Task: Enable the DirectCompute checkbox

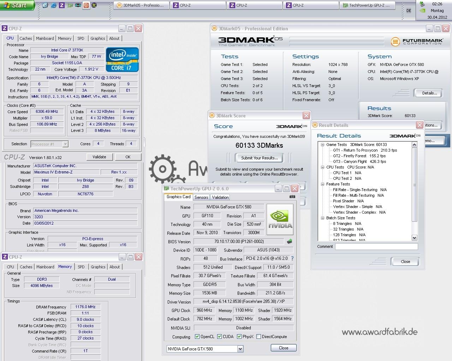Action: (x=258, y=337)
